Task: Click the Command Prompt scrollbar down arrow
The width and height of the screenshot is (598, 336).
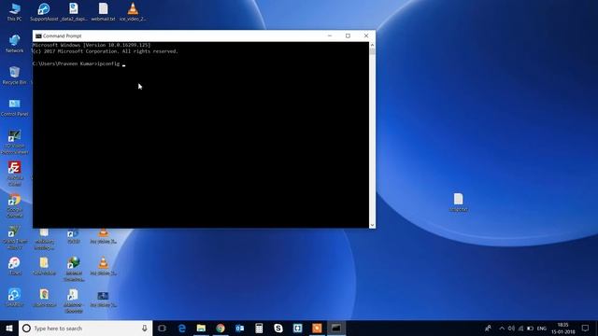Action: click(372, 225)
